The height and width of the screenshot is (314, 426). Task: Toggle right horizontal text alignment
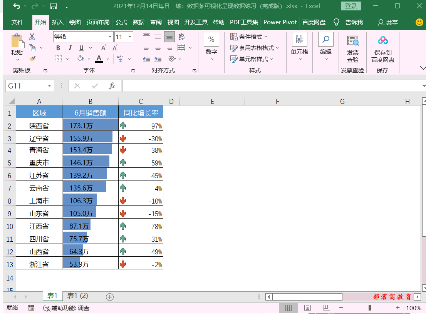pyautogui.click(x=169, y=48)
